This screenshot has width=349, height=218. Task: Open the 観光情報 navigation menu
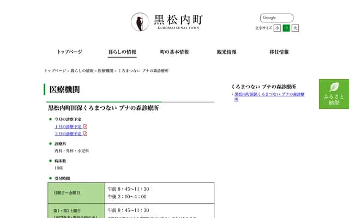[x=227, y=52]
